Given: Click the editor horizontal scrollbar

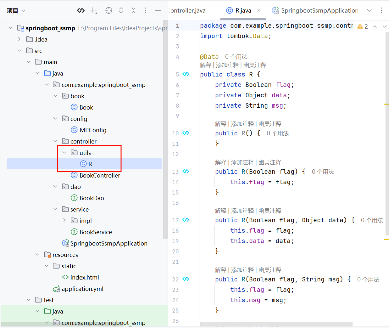Looking at the screenshot, I should click(x=276, y=324).
